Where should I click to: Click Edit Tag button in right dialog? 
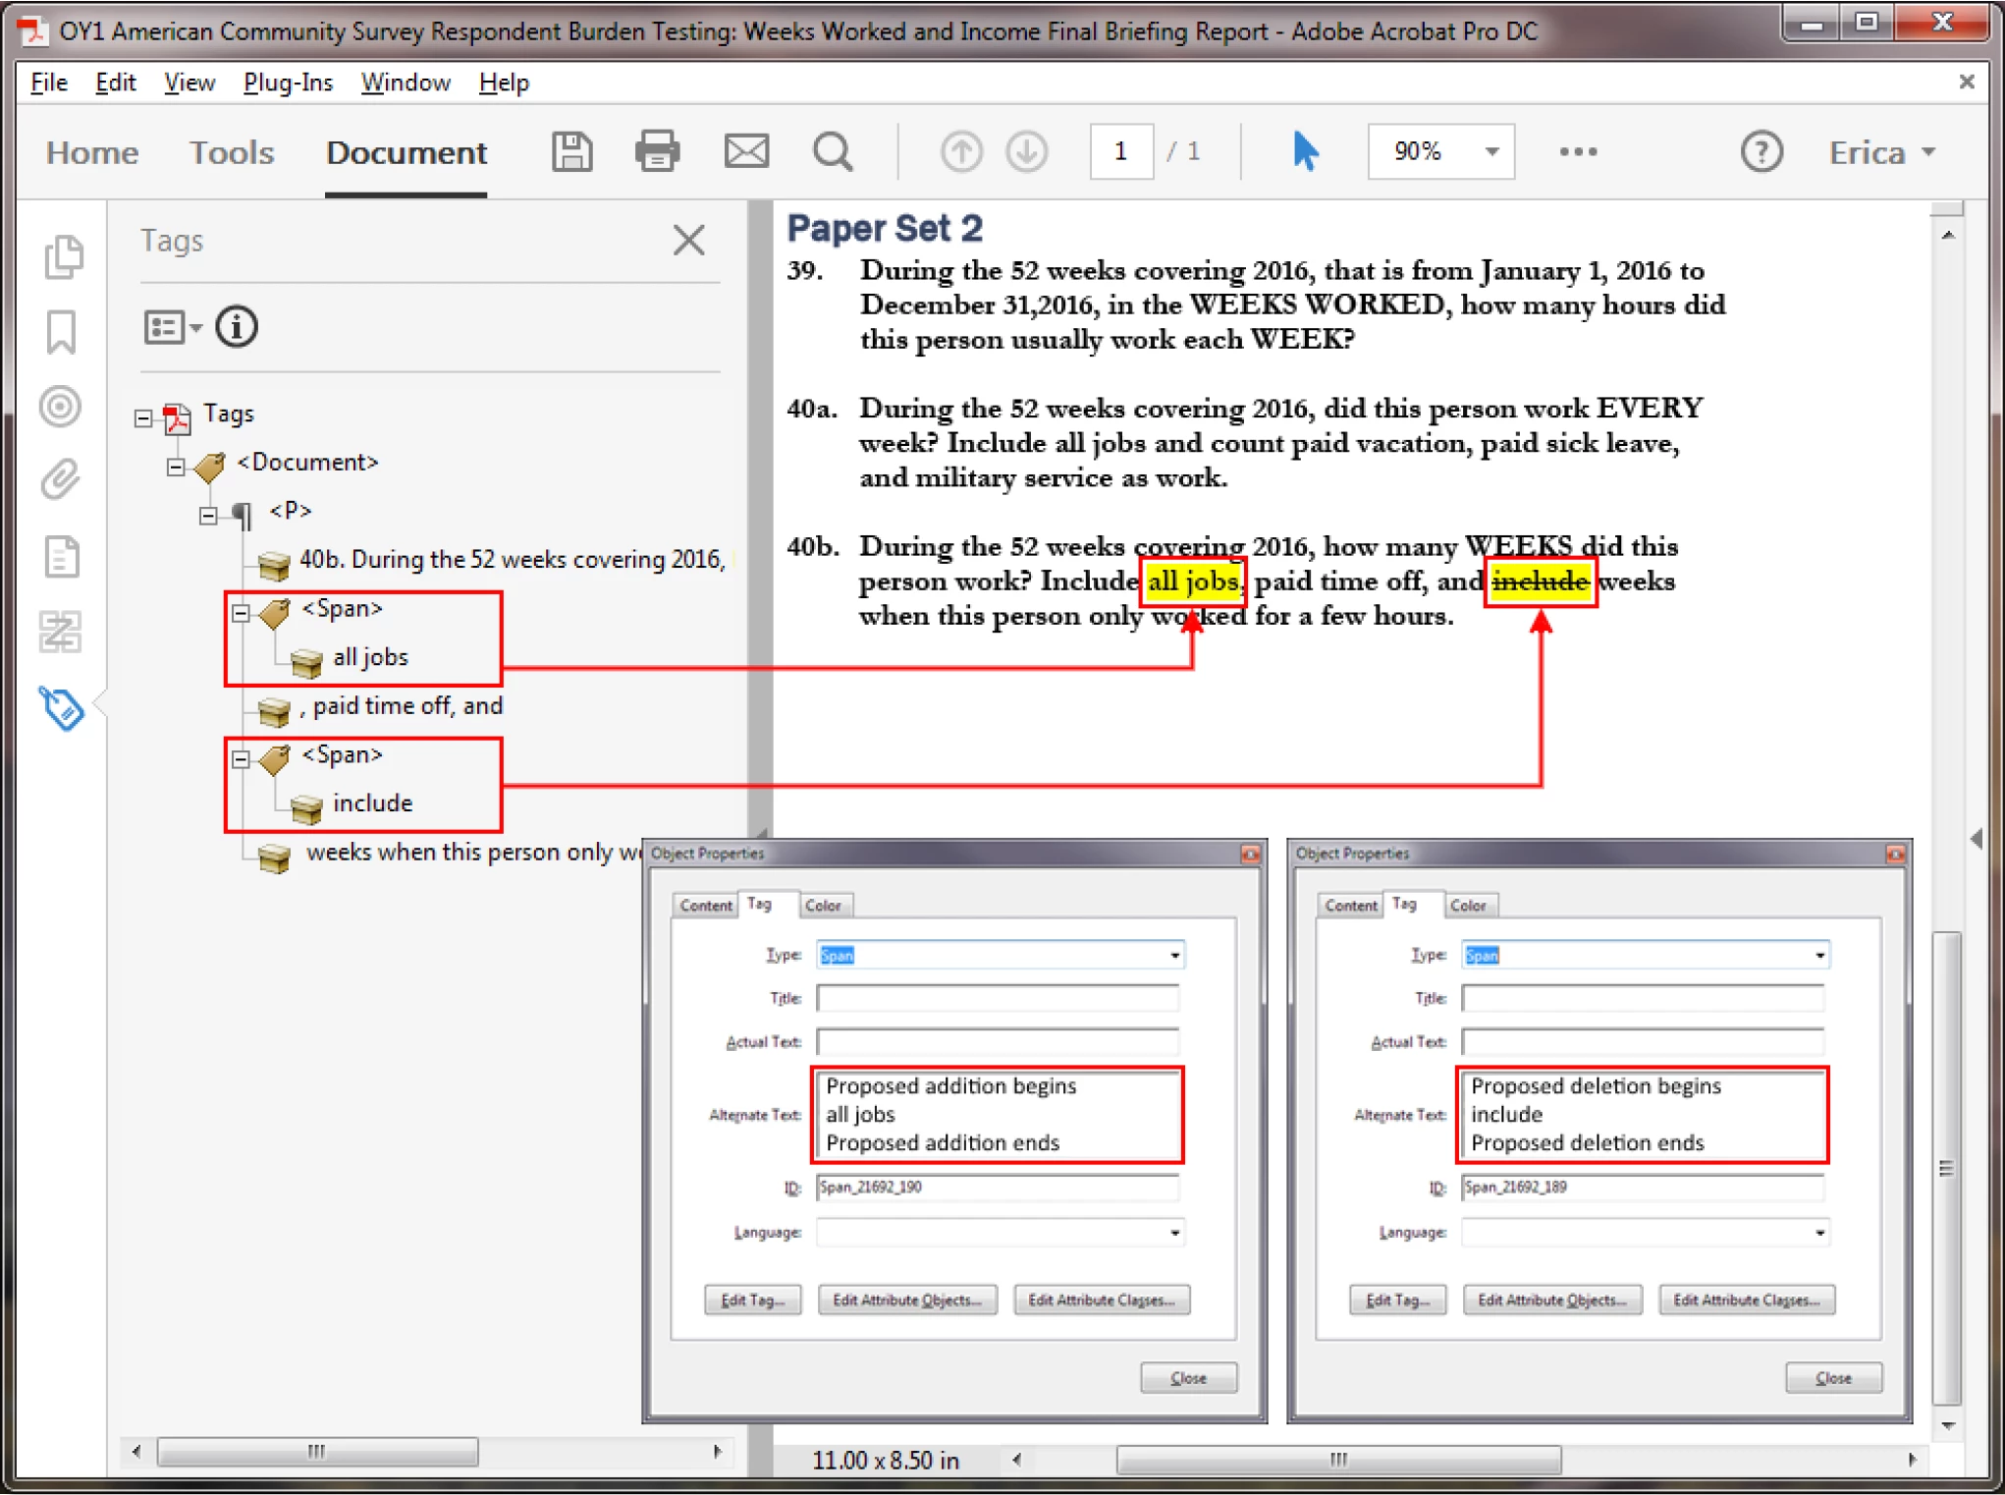(1397, 1300)
